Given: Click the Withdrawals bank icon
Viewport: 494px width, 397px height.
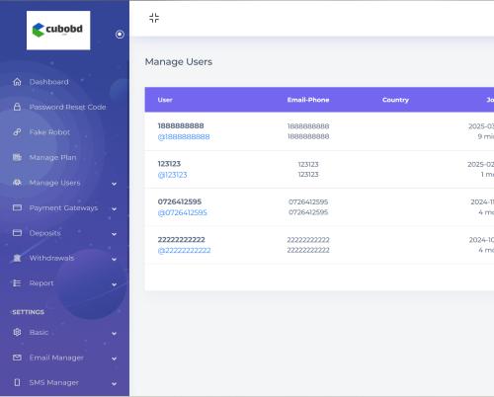Looking at the screenshot, I should [17, 258].
